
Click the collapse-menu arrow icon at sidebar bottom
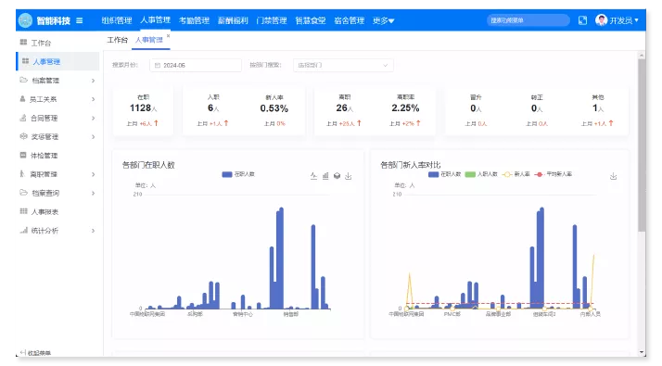23,352
